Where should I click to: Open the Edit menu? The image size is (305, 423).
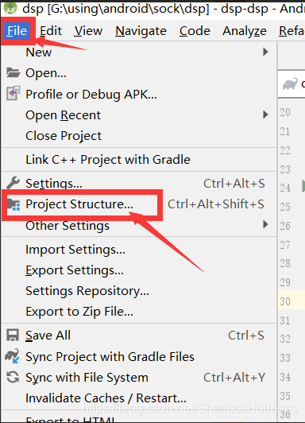51,31
